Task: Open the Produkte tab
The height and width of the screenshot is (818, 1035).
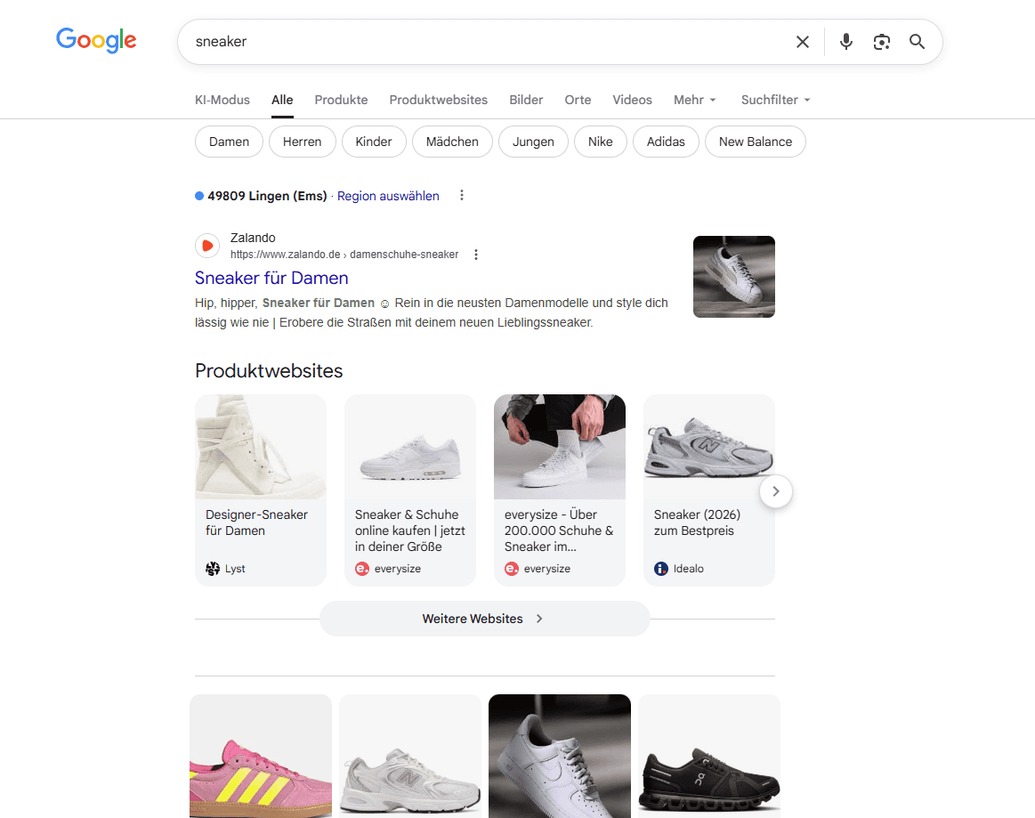Action: tap(341, 100)
